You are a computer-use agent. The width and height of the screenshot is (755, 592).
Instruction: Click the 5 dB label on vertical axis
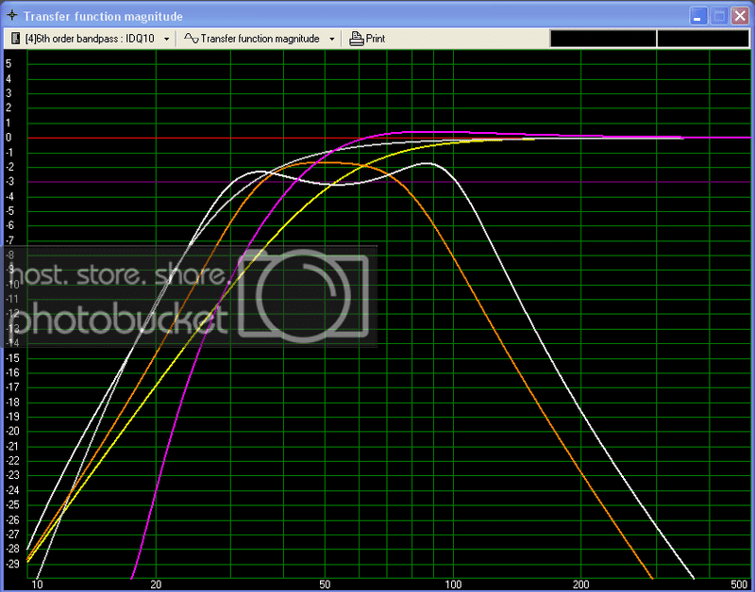pos(8,64)
